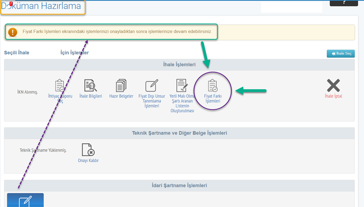Click the İhale İşlemleri section header
364x207 pixels.
tap(179, 65)
